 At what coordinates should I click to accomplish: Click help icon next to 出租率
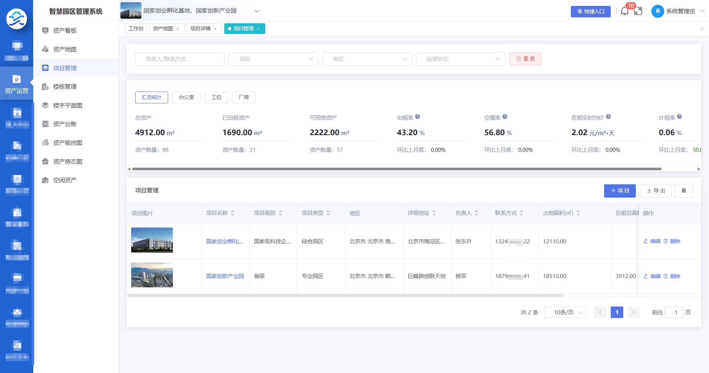(x=417, y=117)
